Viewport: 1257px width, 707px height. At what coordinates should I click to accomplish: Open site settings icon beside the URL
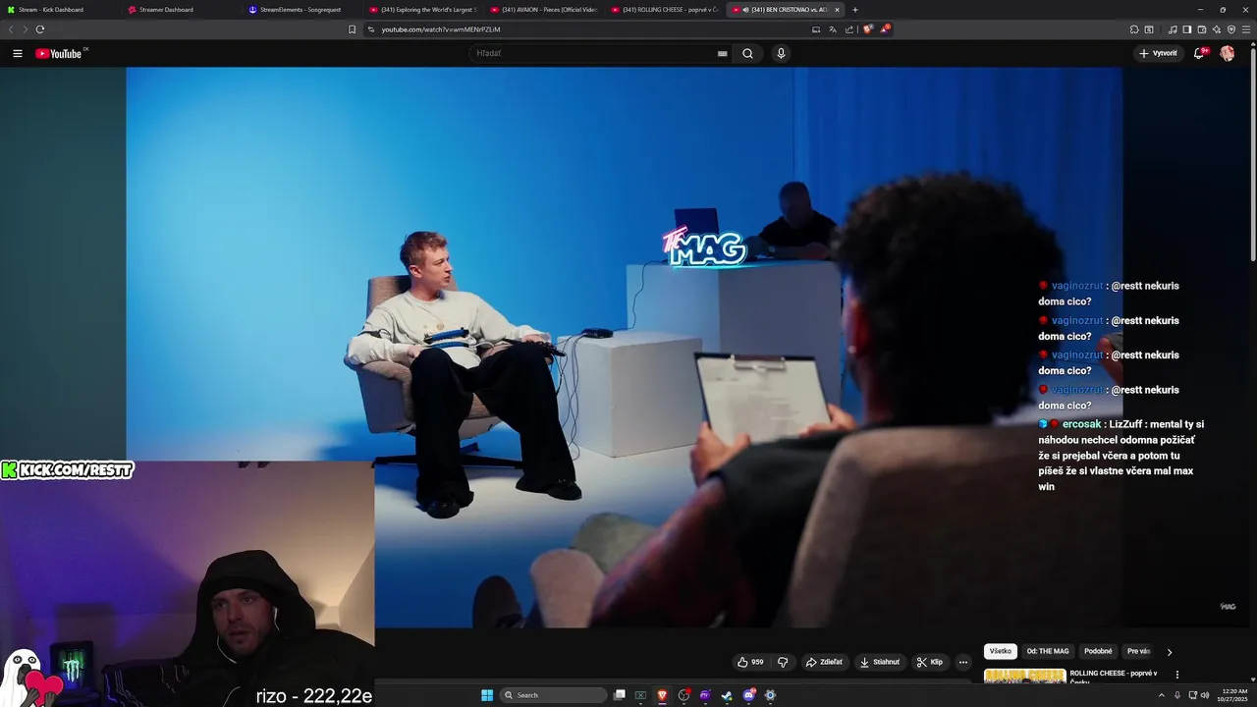pyautogui.click(x=371, y=29)
